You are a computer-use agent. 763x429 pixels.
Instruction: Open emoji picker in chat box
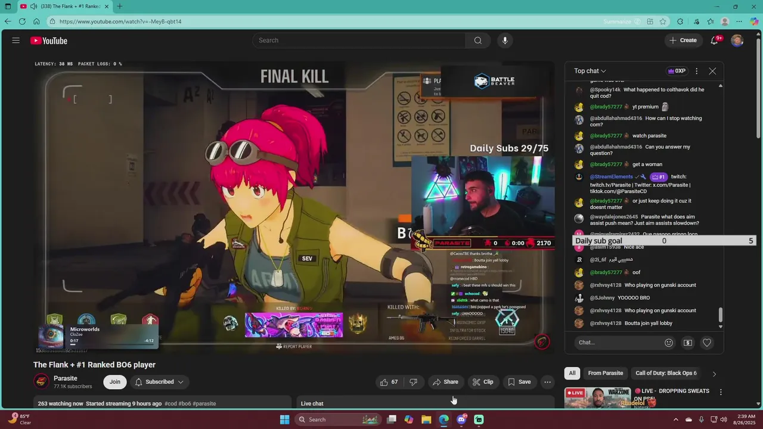tap(669, 343)
